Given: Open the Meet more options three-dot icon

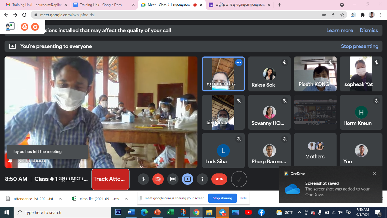Looking at the screenshot, I should tap(202, 179).
